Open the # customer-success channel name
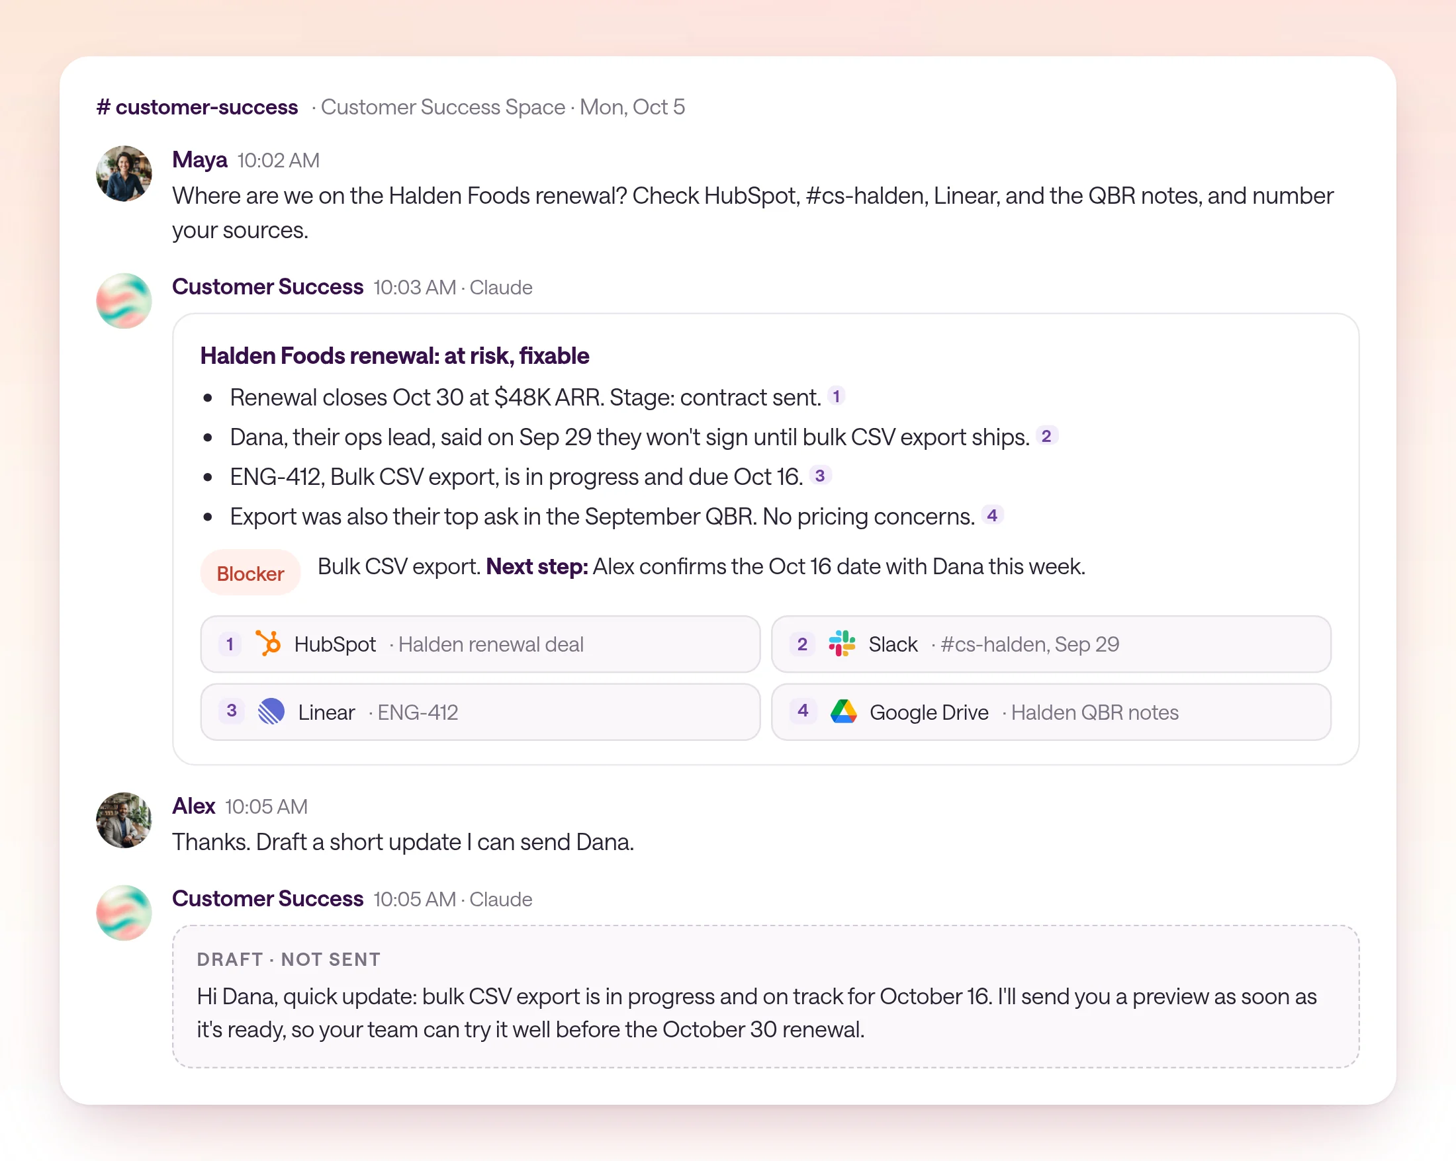 [197, 107]
